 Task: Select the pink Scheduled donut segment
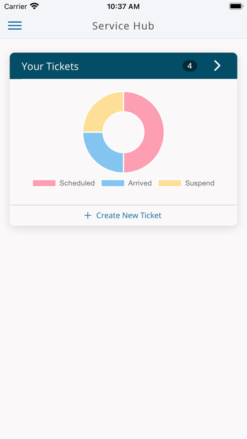click(154, 132)
